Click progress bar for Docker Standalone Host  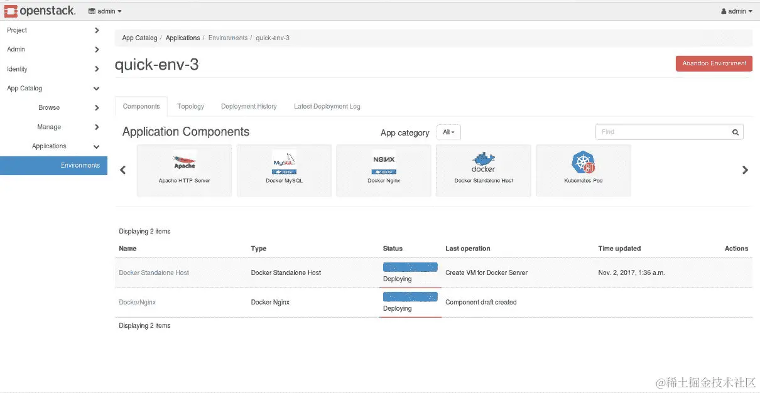point(410,267)
